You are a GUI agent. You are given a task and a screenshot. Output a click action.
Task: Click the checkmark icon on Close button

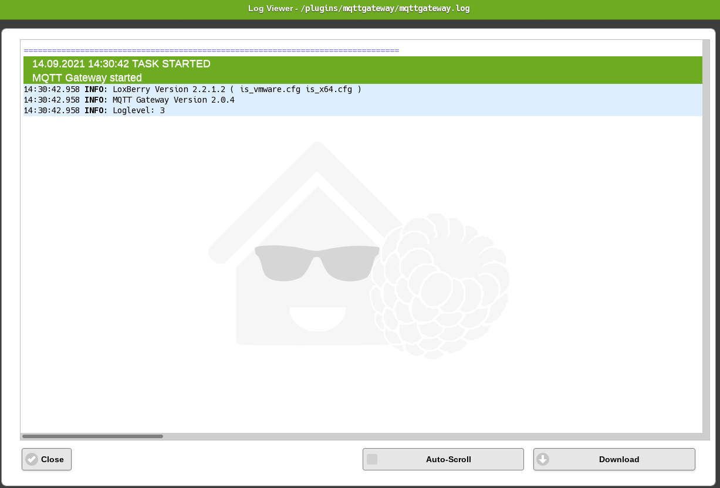click(x=32, y=459)
